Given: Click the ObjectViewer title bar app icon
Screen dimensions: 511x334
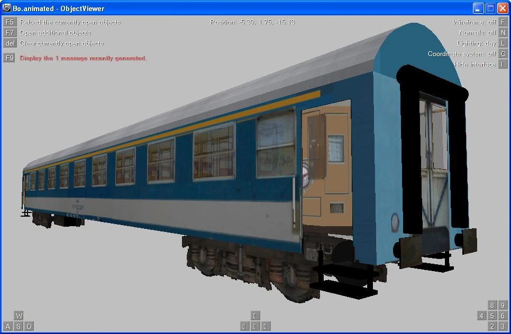Looking at the screenshot, I should coord(6,8).
